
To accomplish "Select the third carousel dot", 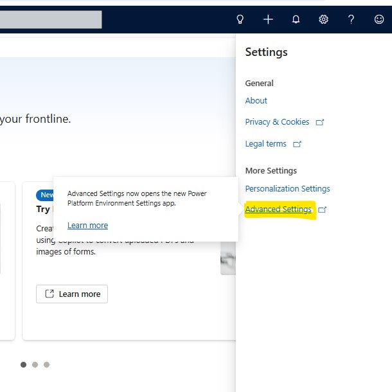I will coord(46,365).
